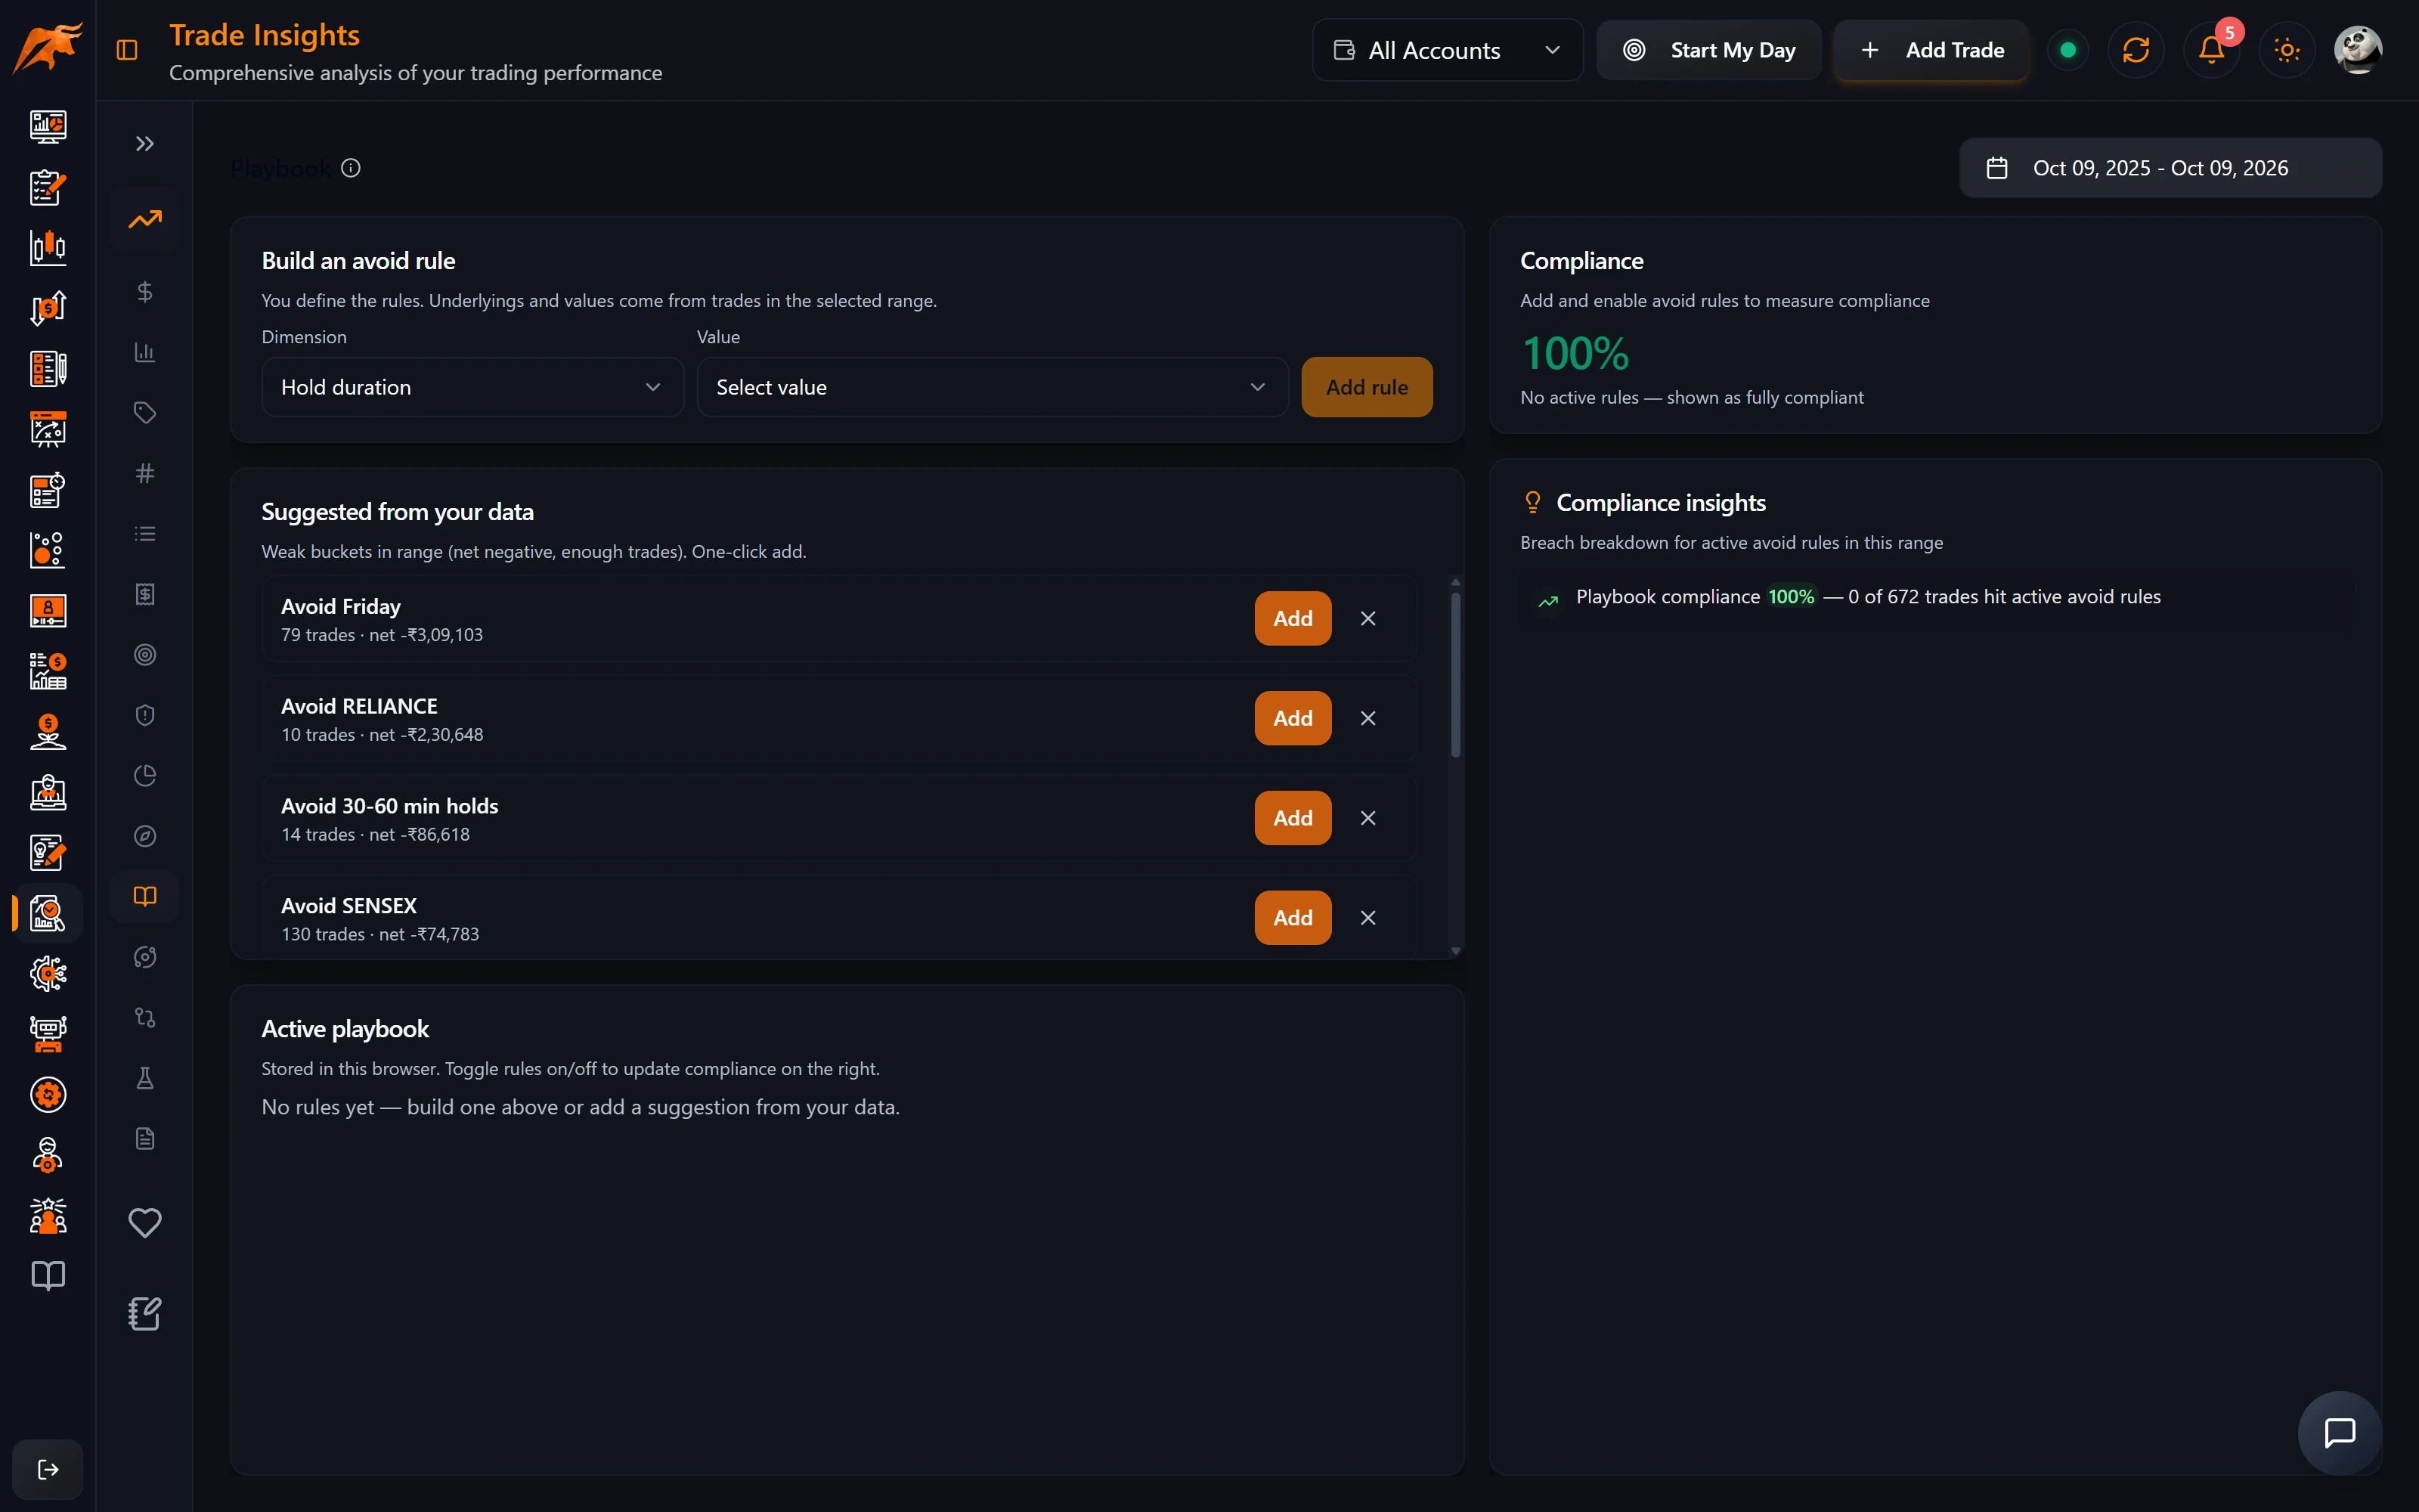The height and width of the screenshot is (1512, 2419).
Task: Add the Avoid RELIANCE suggestion
Action: [x=1293, y=718]
